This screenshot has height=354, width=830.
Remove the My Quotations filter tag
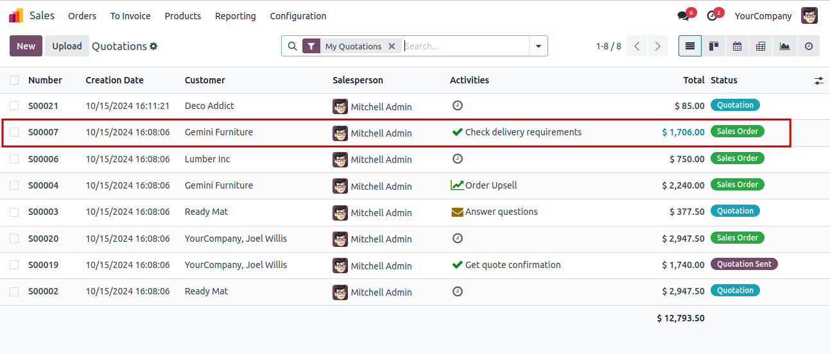tap(392, 46)
